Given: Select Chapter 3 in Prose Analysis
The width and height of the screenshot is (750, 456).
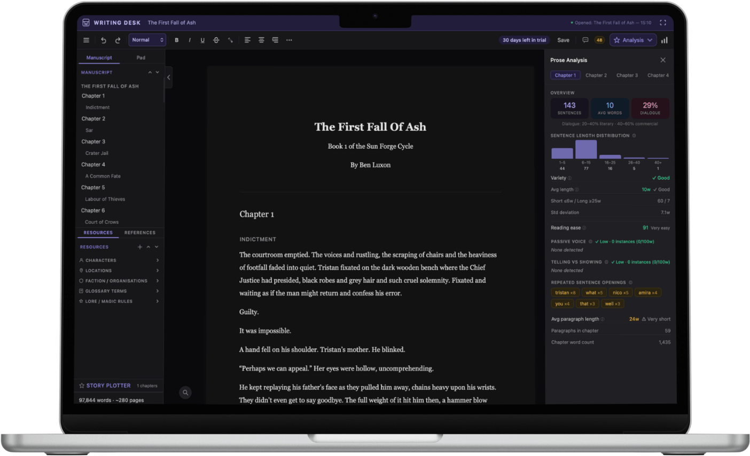Looking at the screenshot, I should (627, 75).
